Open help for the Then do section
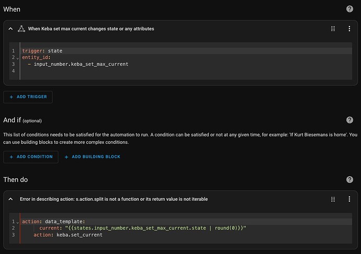Viewport: 361px width, 254px height. pos(349,179)
